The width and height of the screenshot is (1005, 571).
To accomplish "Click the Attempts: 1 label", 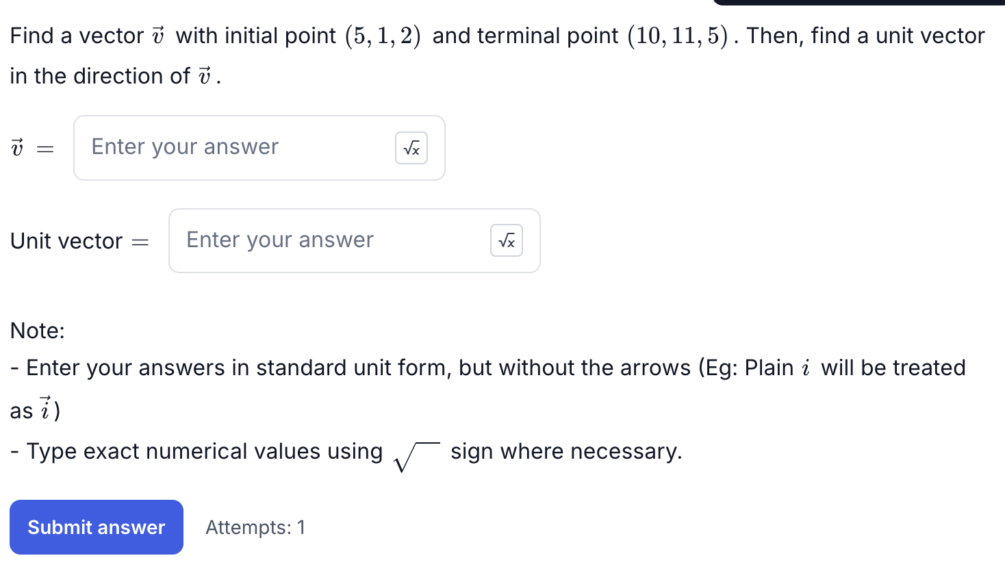I will (255, 527).
